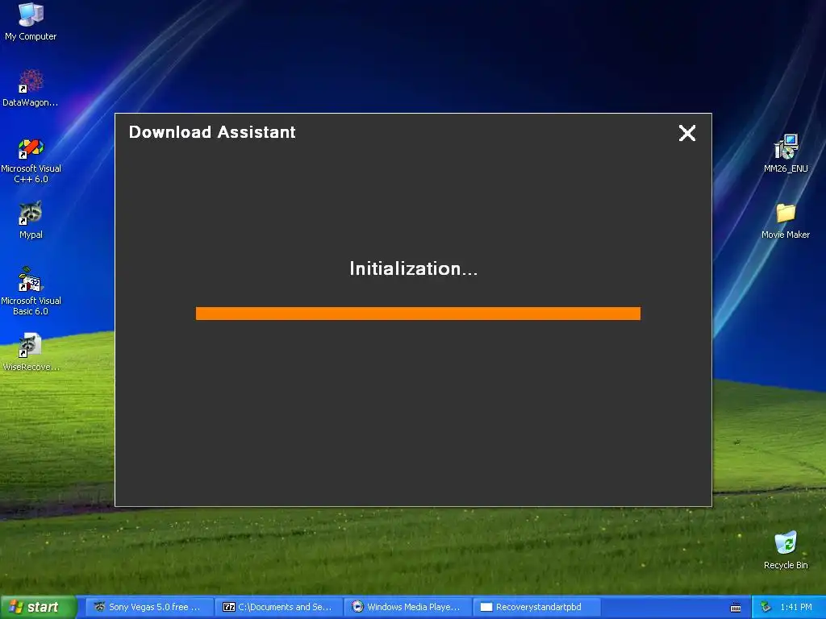Click the Download Assistant title text
826x619 pixels.
(x=212, y=132)
